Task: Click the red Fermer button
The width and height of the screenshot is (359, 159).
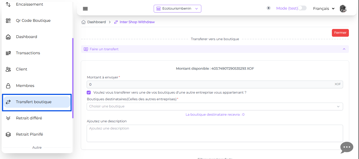Action: [x=340, y=33]
